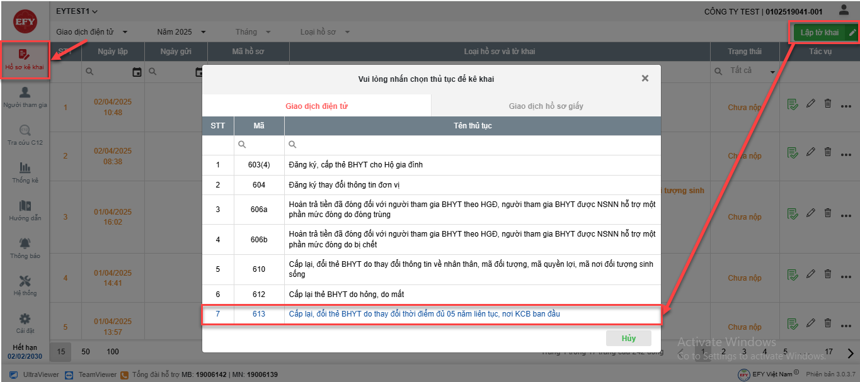The image size is (860, 382).
Task: Open Hệ thống system tools
Action: (25, 286)
